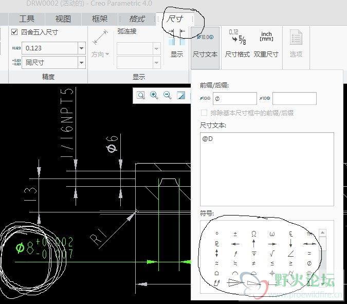Select the 1/16NPT5 dimension text
The image size is (347, 304).
click(67, 123)
